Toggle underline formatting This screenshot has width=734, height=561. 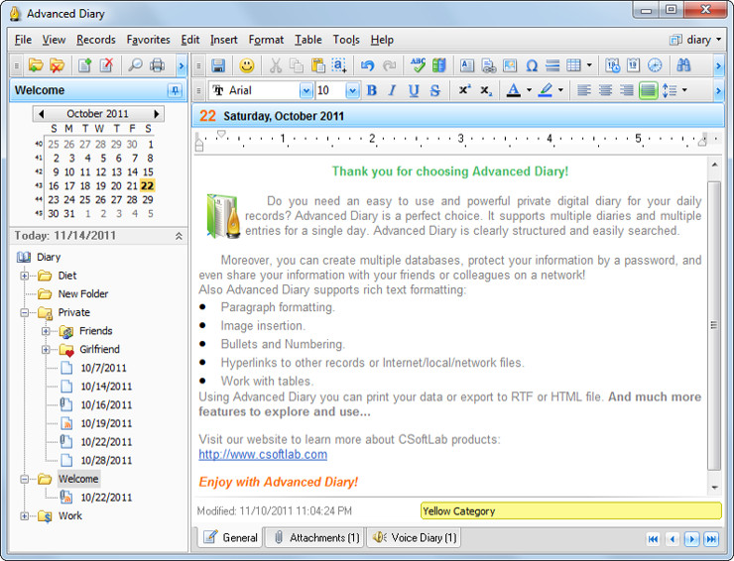(x=414, y=90)
